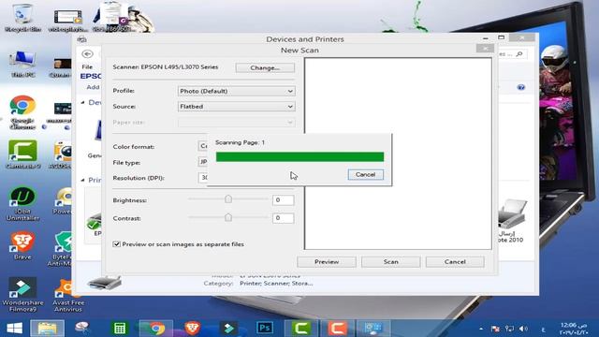Open Brave browser desktop icon
The image size is (599, 337).
click(x=22, y=245)
